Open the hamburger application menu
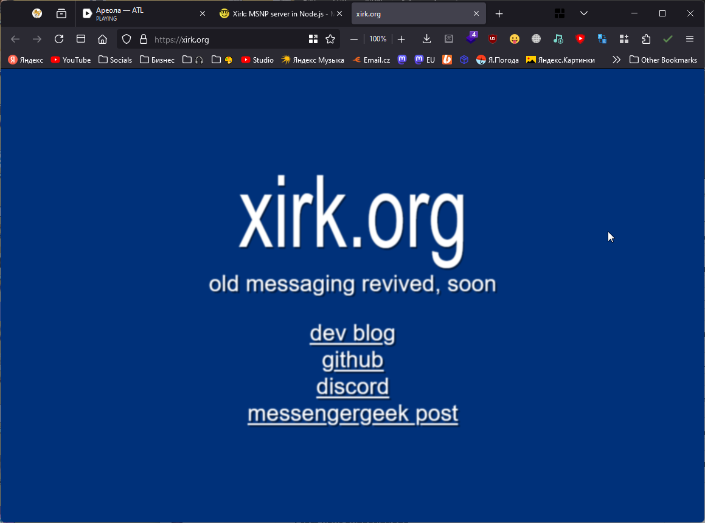This screenshot has width=705, height=523. (x=689, y=39)
